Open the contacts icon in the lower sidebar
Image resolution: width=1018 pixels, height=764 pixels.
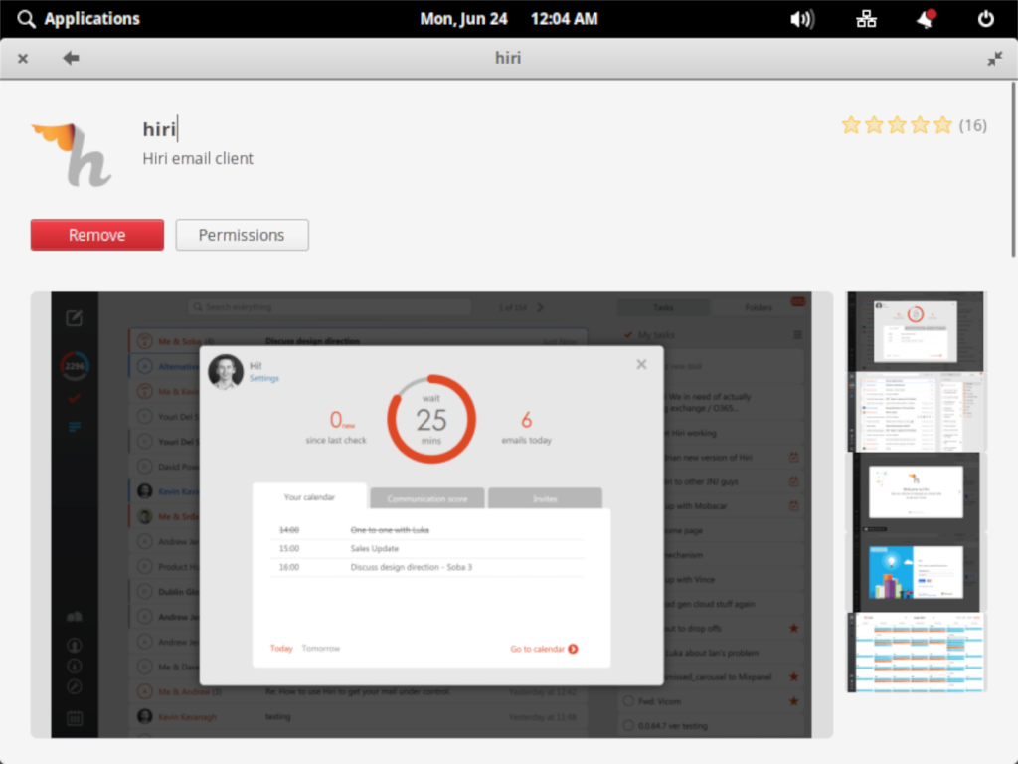coord(75,645)
